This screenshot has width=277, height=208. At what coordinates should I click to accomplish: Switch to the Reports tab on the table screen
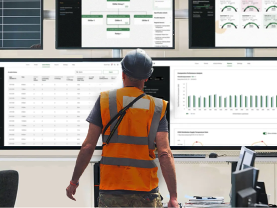pyautogui.click(x=57, y=65)
